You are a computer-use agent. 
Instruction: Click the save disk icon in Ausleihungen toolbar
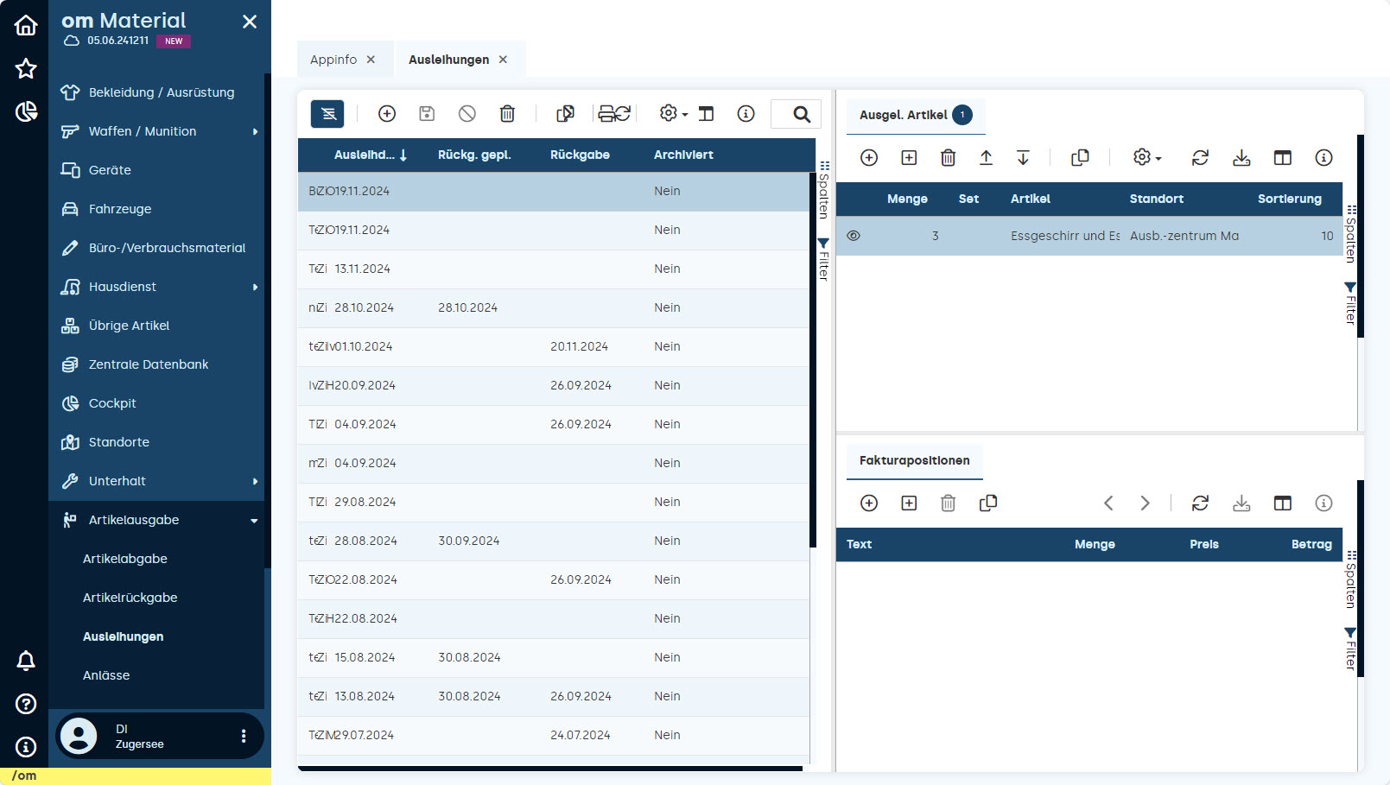coord(427,114)
